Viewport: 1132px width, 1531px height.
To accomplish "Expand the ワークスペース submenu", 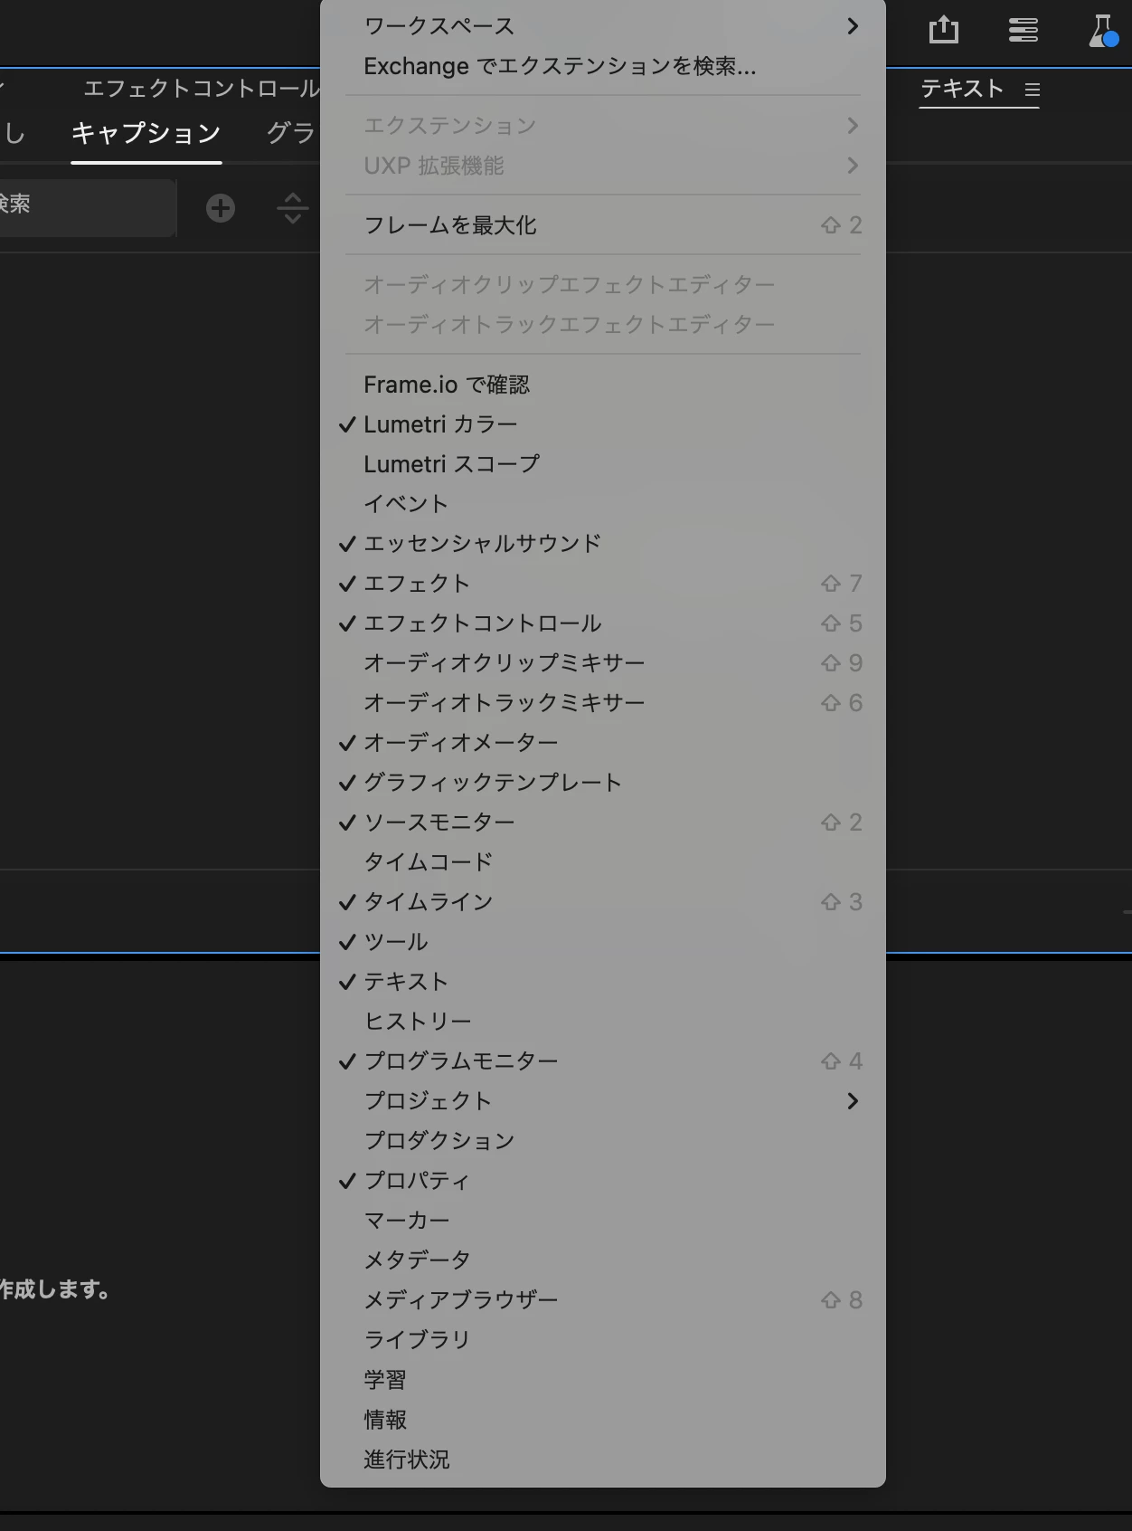I will [603, 26].
